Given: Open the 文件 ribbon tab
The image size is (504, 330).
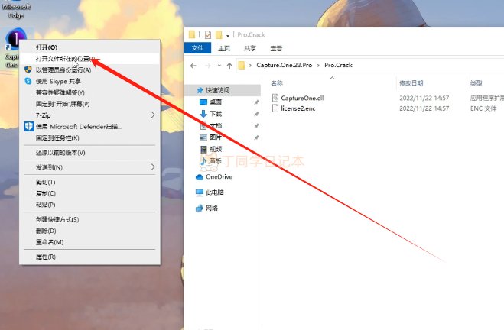Looking at the screenshot, I should click(197, 48).
